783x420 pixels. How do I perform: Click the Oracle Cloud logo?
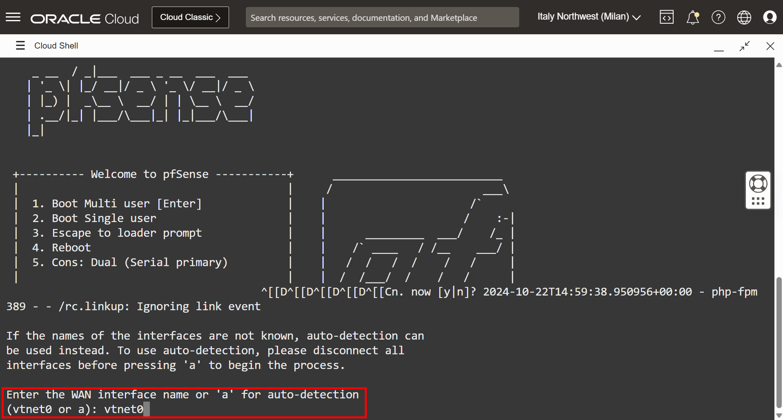(x=84, y=18)
